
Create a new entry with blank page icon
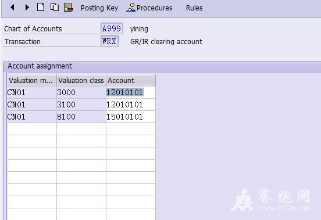[41, 7]
